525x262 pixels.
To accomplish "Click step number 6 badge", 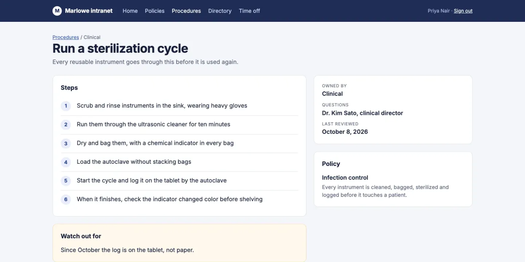I will (66, 199).
